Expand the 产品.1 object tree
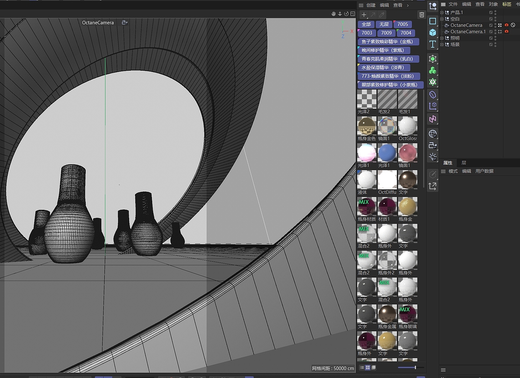The width and height of the screenshot is (520, 378). (x=442, y=13)
